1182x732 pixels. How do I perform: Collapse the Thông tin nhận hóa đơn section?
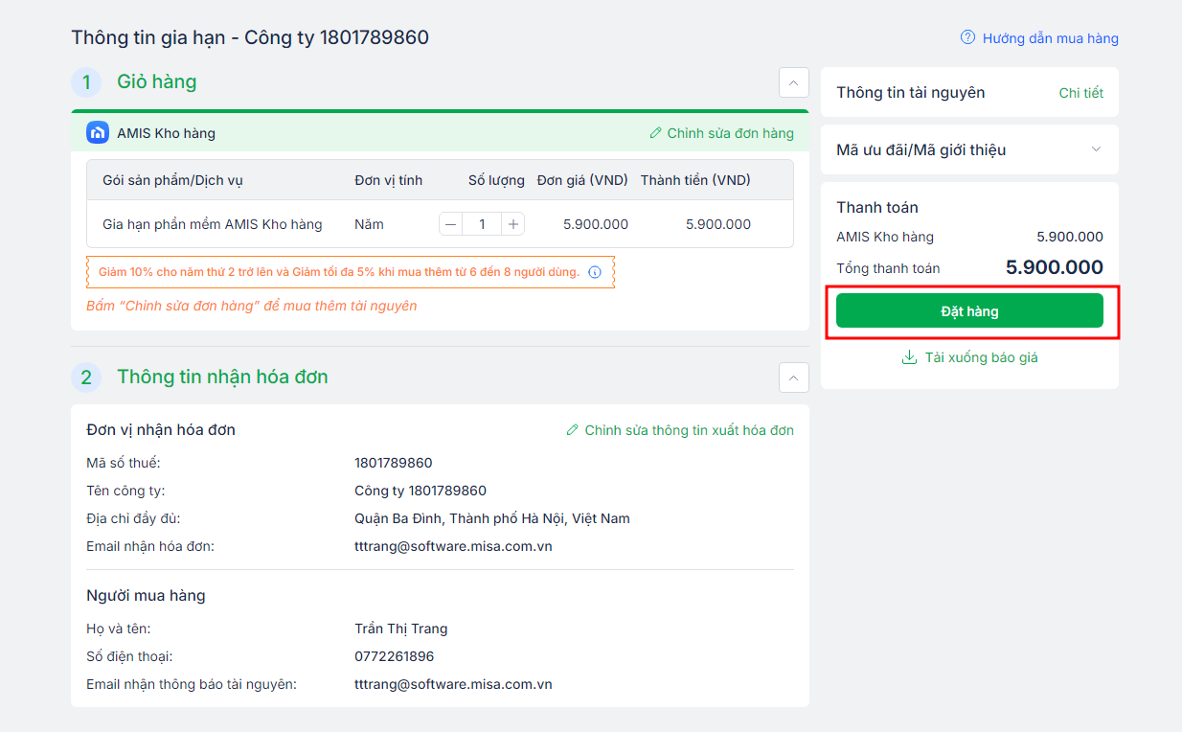pos(793,378)
